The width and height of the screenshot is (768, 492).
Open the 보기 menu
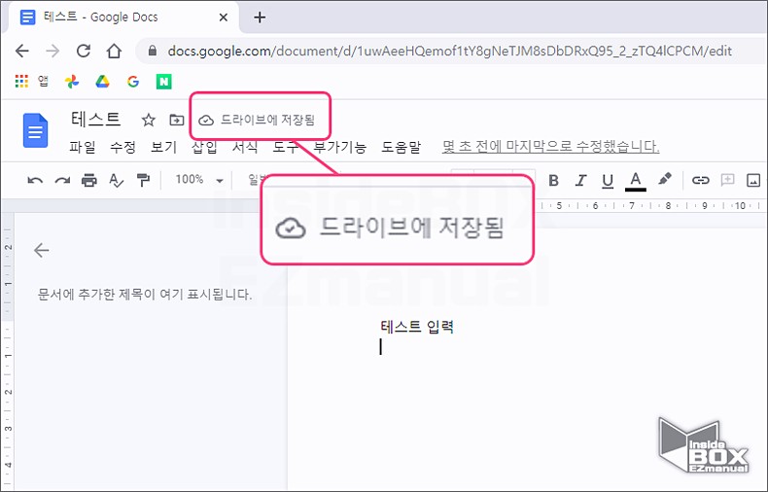tap(163, 148)
